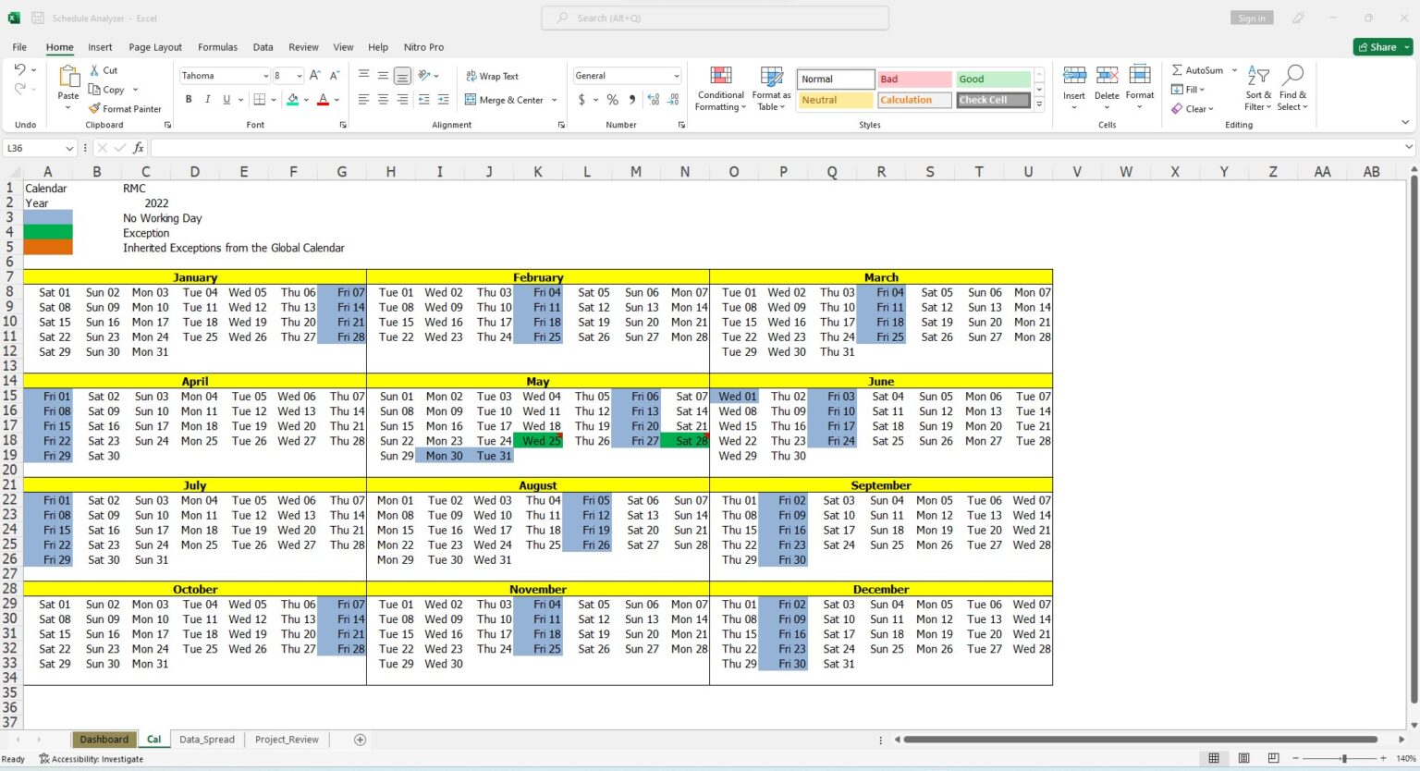Open the Formulas ribbon tab
Image resolution: width=1420 pixels, height=771 pixels.
tap(217, 47)
